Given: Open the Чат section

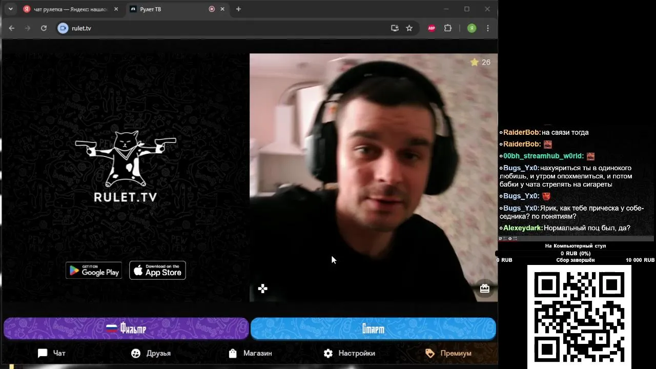Looking at the screenshot, I should tap(52, 353).
